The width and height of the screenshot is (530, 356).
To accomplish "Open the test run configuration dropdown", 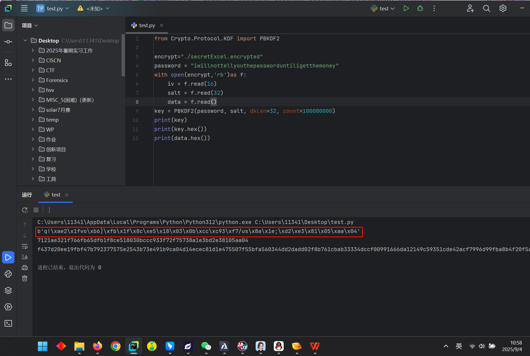I will [x=383, y=9].
